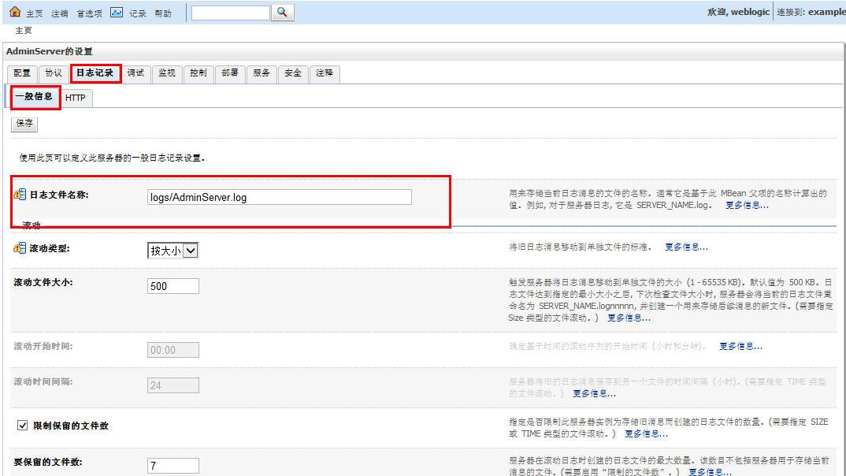Click 更多信息 link for 滚动开始时间
Screen dimensions: 846x476
point(740,347)
